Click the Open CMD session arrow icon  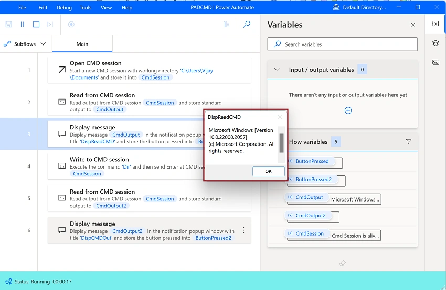(x=62, y=70)
